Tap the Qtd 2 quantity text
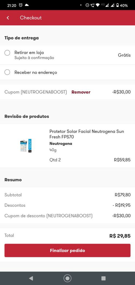The image size is (135, 285). point(55,160)
